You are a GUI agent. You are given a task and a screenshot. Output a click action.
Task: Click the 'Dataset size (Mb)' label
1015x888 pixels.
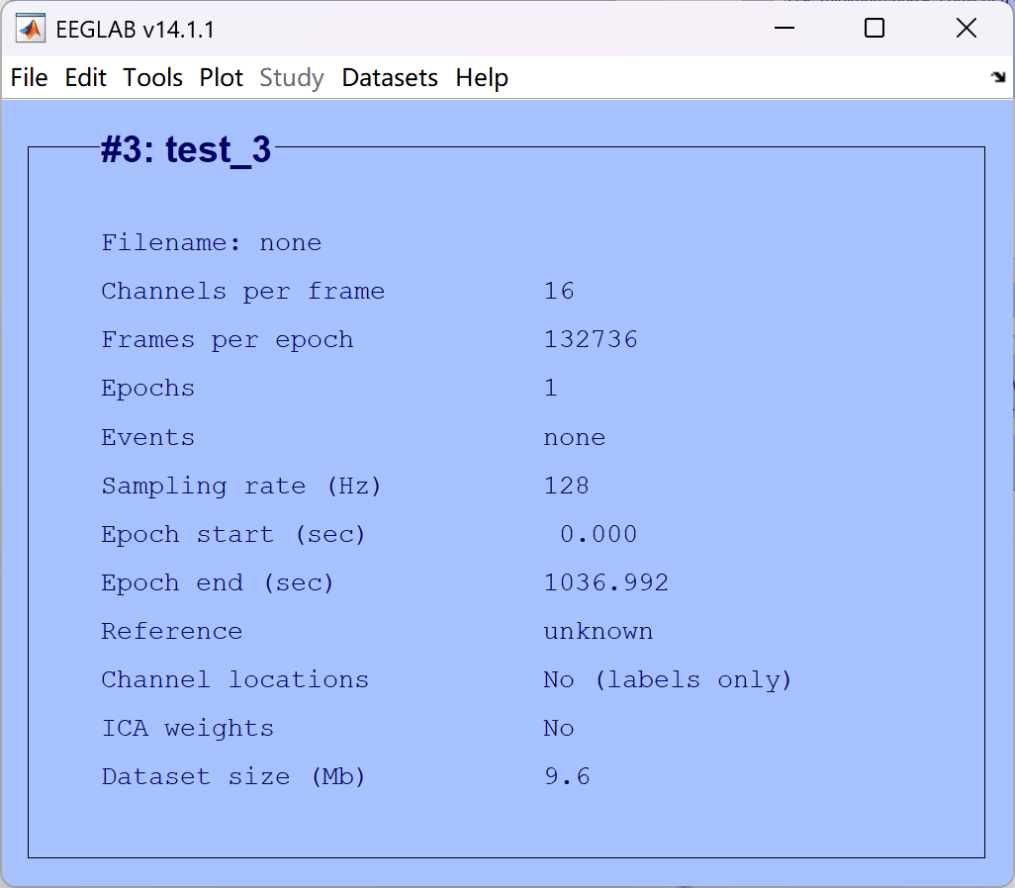pos(233,777)
